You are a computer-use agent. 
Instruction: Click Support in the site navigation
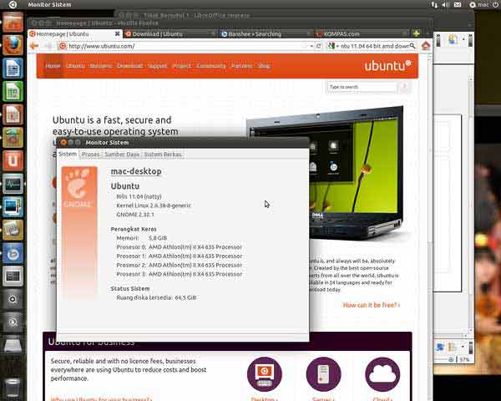158,66
